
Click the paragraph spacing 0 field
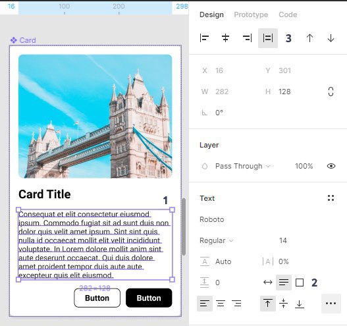[x=217, y=283]
